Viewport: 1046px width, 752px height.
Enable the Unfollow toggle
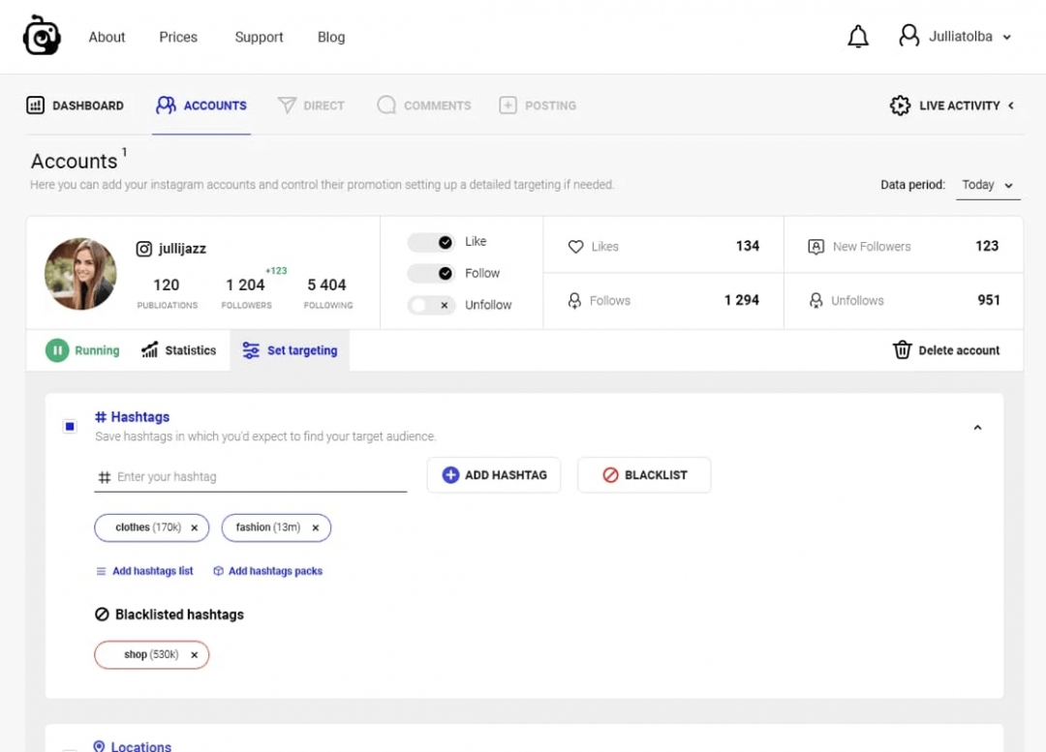(432, 305)
